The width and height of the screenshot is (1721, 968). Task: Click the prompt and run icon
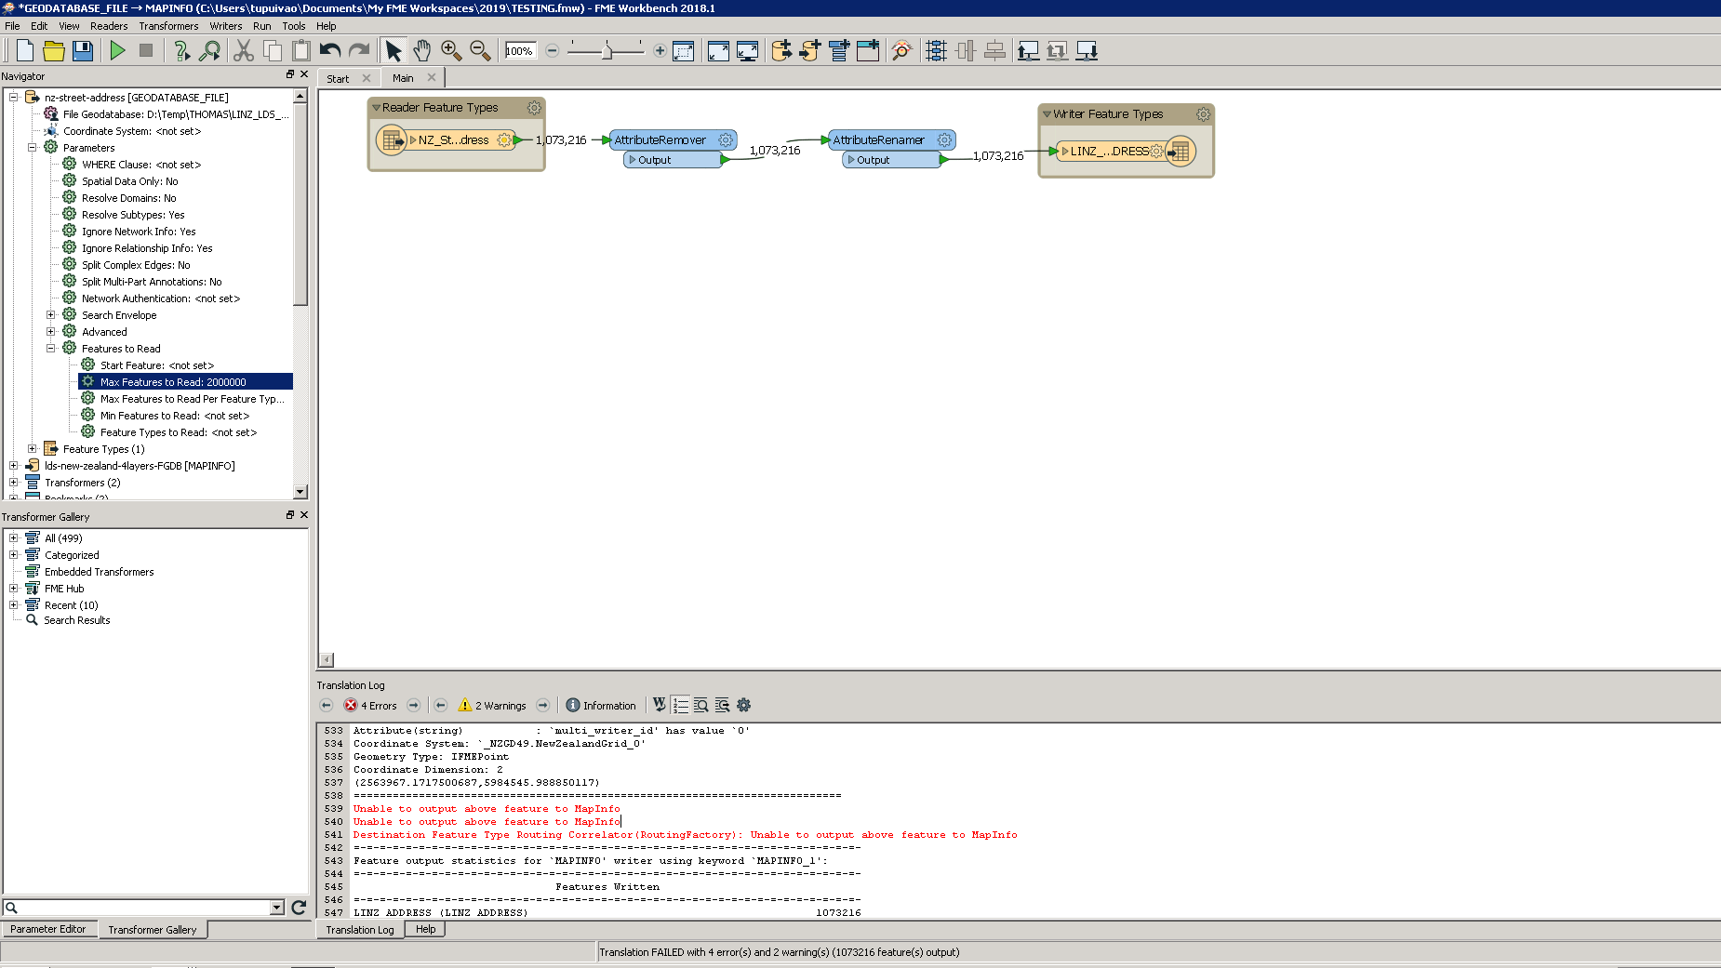coord(181,50)
